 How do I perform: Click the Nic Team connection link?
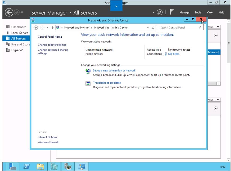[x=173, y=54]
